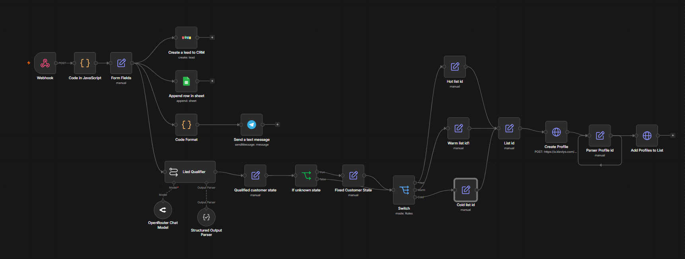Image resolution: width=685 pixels, height=259 pixels.
Task: Click the false output of If node
Action: 317,179
